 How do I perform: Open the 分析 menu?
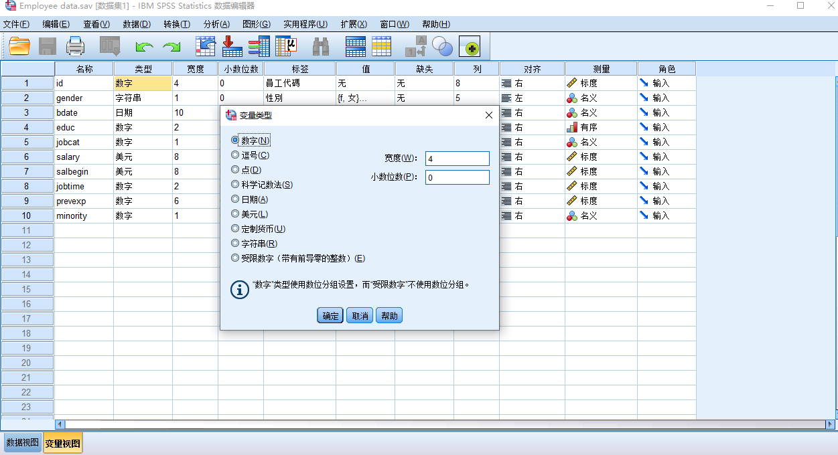tap(216, 23)
